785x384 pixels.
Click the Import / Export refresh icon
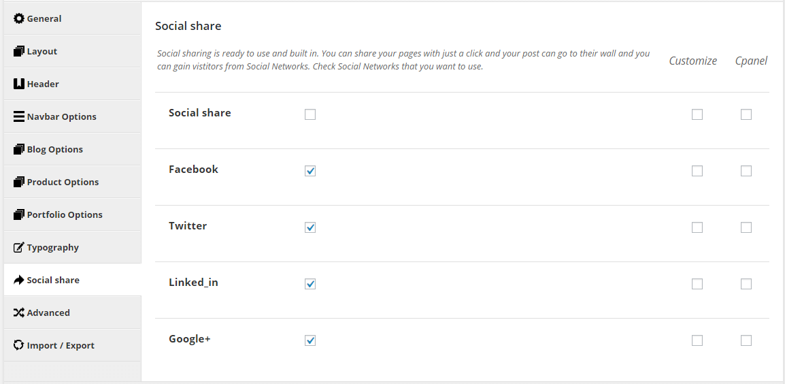[x=19, y=345]
